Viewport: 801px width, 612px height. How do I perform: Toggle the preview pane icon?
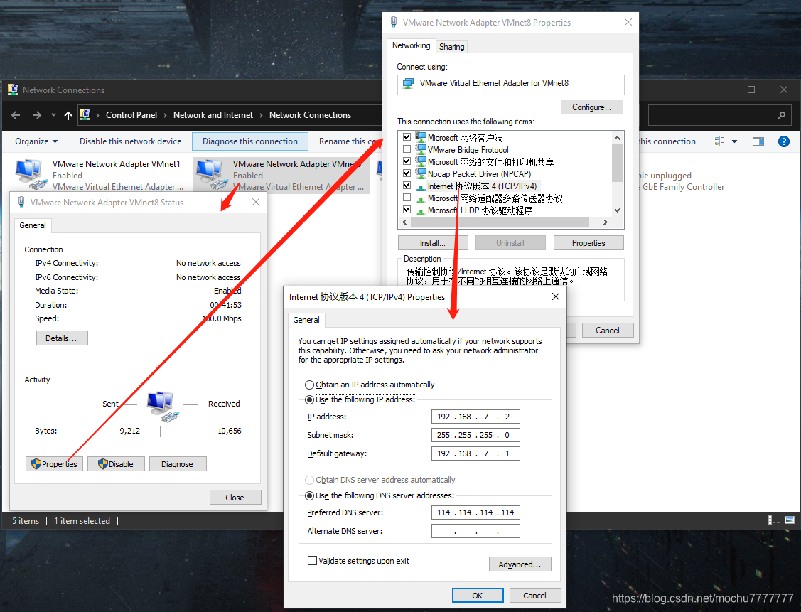(x=758, y=141)
